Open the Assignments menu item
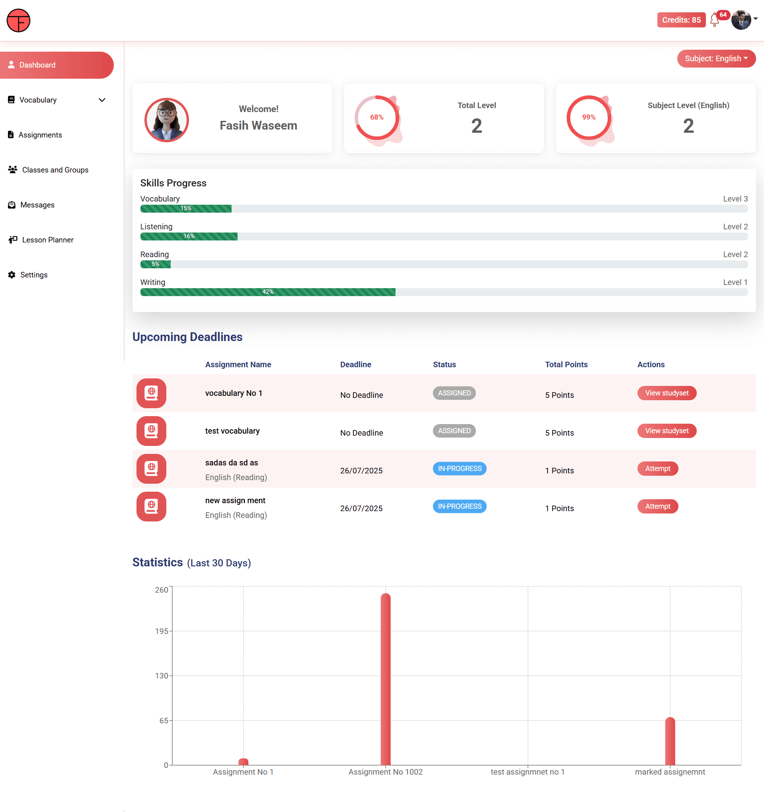 pyautogui.click(x=40, y=135)
